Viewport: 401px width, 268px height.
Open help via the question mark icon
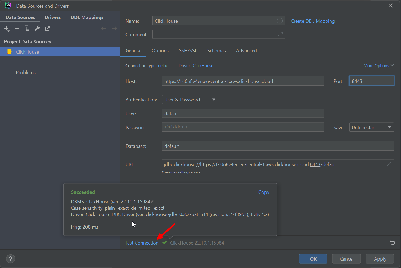(10, 259)
